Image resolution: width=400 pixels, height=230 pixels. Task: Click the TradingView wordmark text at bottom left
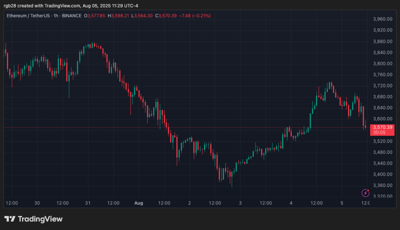[x=40, y=219]
